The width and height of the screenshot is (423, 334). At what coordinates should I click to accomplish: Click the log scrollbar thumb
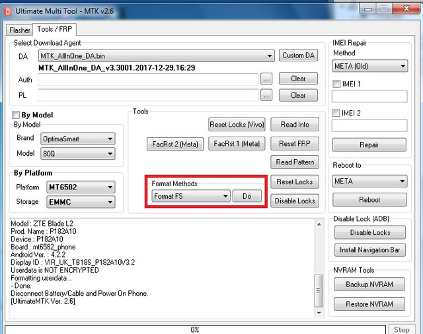click(x=319, y=290)
